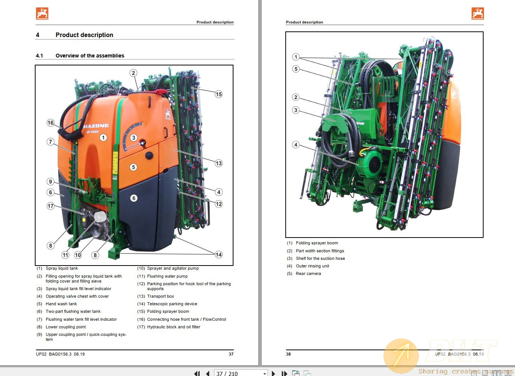Click the heading "Product description" chapter 4 title
The width and height of the screenshot is (515, 376).
coord(84,35)
